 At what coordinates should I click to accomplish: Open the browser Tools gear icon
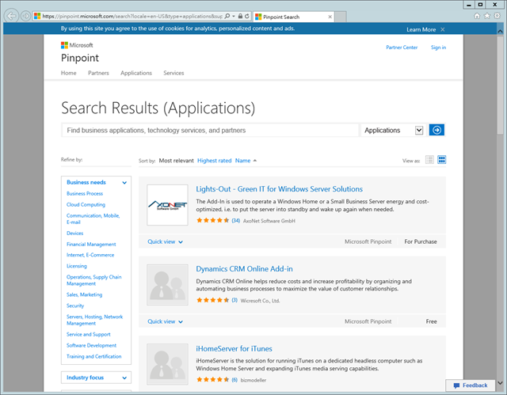pyautogui.click(x=497, y=16)
